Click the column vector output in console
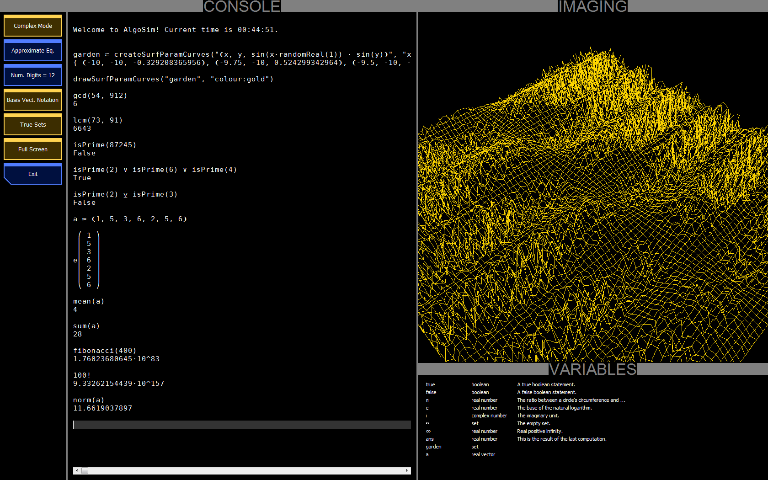The width and height of the screenshot is (768, 480). click(87, 260)
